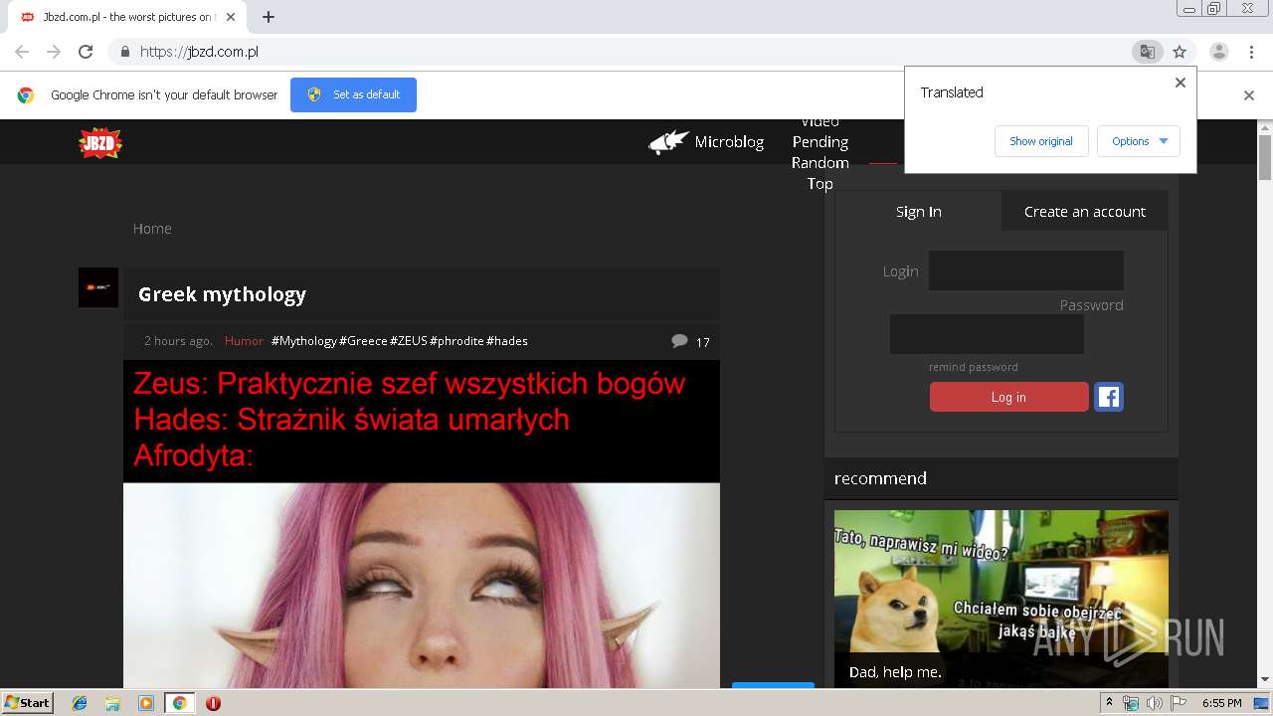Click the translate page icon in the address bar

[1148, 52]
